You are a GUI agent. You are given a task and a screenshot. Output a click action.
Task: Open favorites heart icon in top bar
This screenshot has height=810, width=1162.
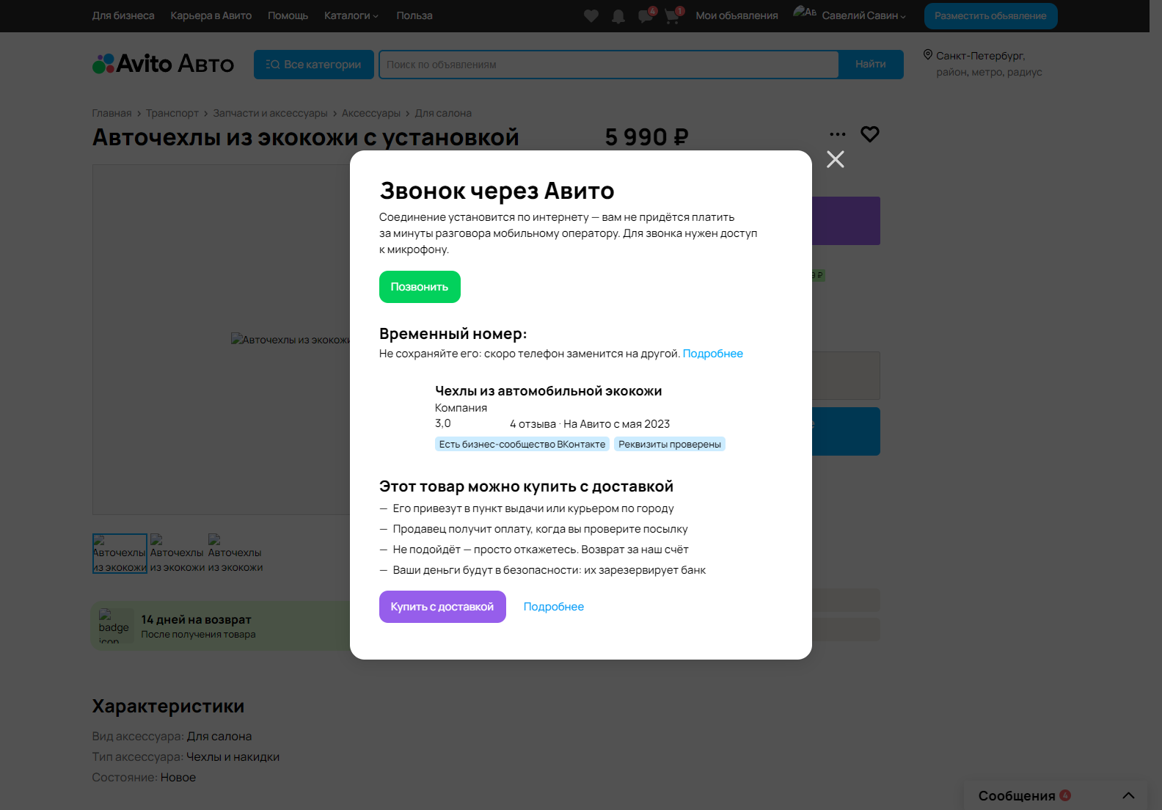591,16
